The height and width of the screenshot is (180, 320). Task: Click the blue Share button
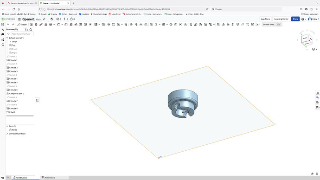click(295, 19)
